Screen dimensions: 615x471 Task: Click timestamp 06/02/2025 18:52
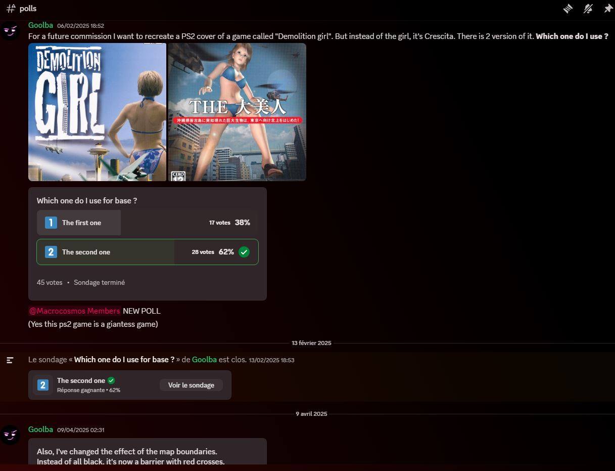pos(80,26)
